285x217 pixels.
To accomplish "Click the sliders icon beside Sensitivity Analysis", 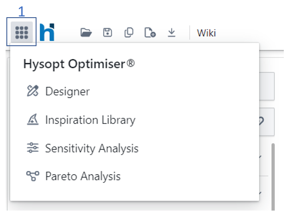I will coord(32,148).
